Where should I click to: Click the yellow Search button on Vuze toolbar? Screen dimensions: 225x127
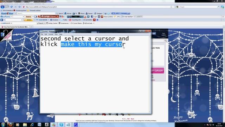(28, 20)
